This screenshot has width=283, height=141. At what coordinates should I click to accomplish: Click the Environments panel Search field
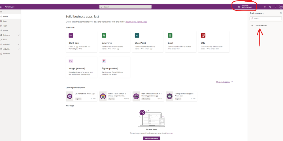[266, 18]
